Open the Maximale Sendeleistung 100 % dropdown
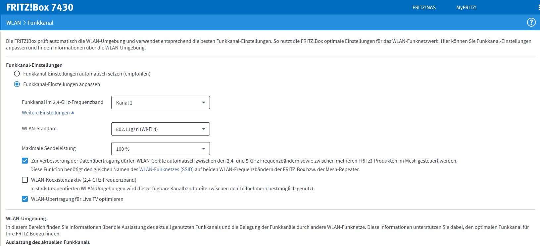 [x=161, y=149]
